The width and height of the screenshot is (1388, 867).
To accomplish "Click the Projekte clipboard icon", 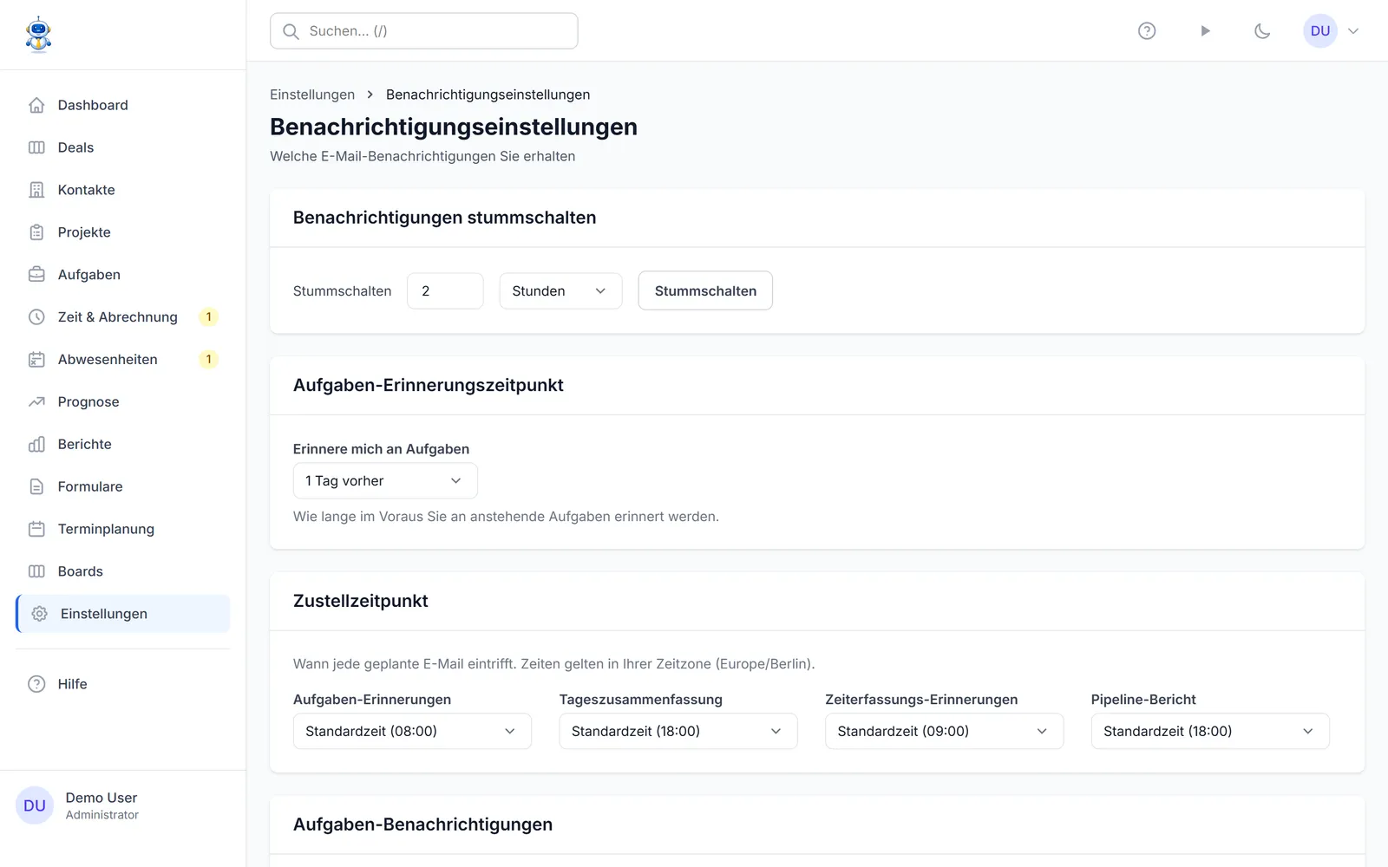I will (x=36, y=232).
